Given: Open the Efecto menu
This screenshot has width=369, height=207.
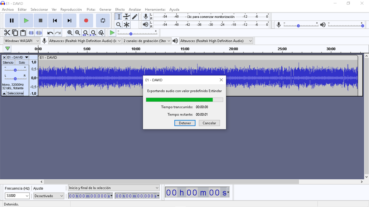Looking at the screenshot, I should [x=120, y=10].
